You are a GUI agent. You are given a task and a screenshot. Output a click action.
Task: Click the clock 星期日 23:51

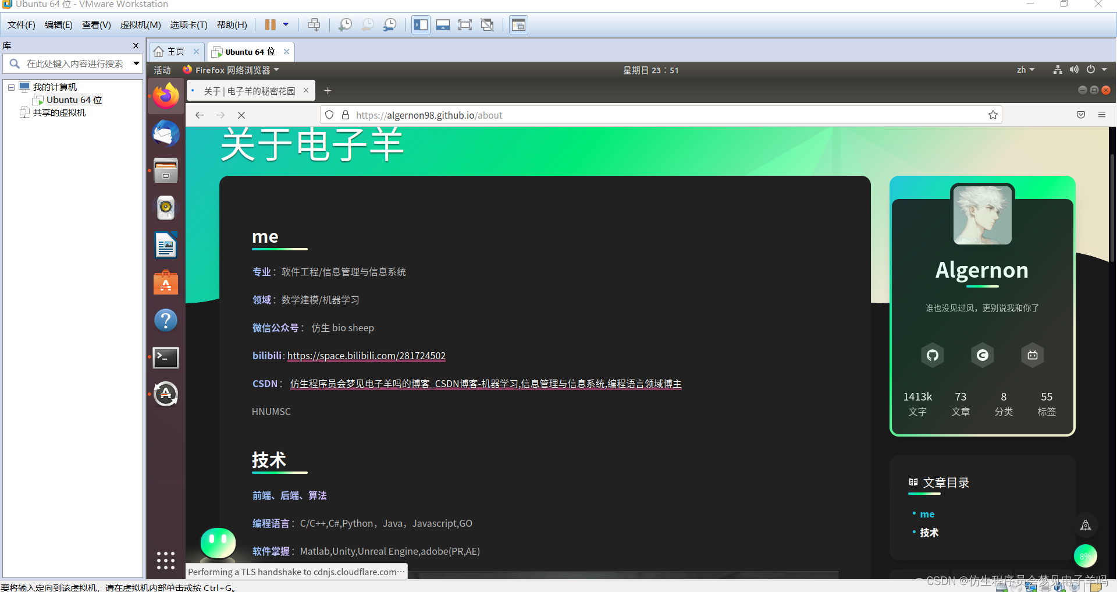point(650,70)
